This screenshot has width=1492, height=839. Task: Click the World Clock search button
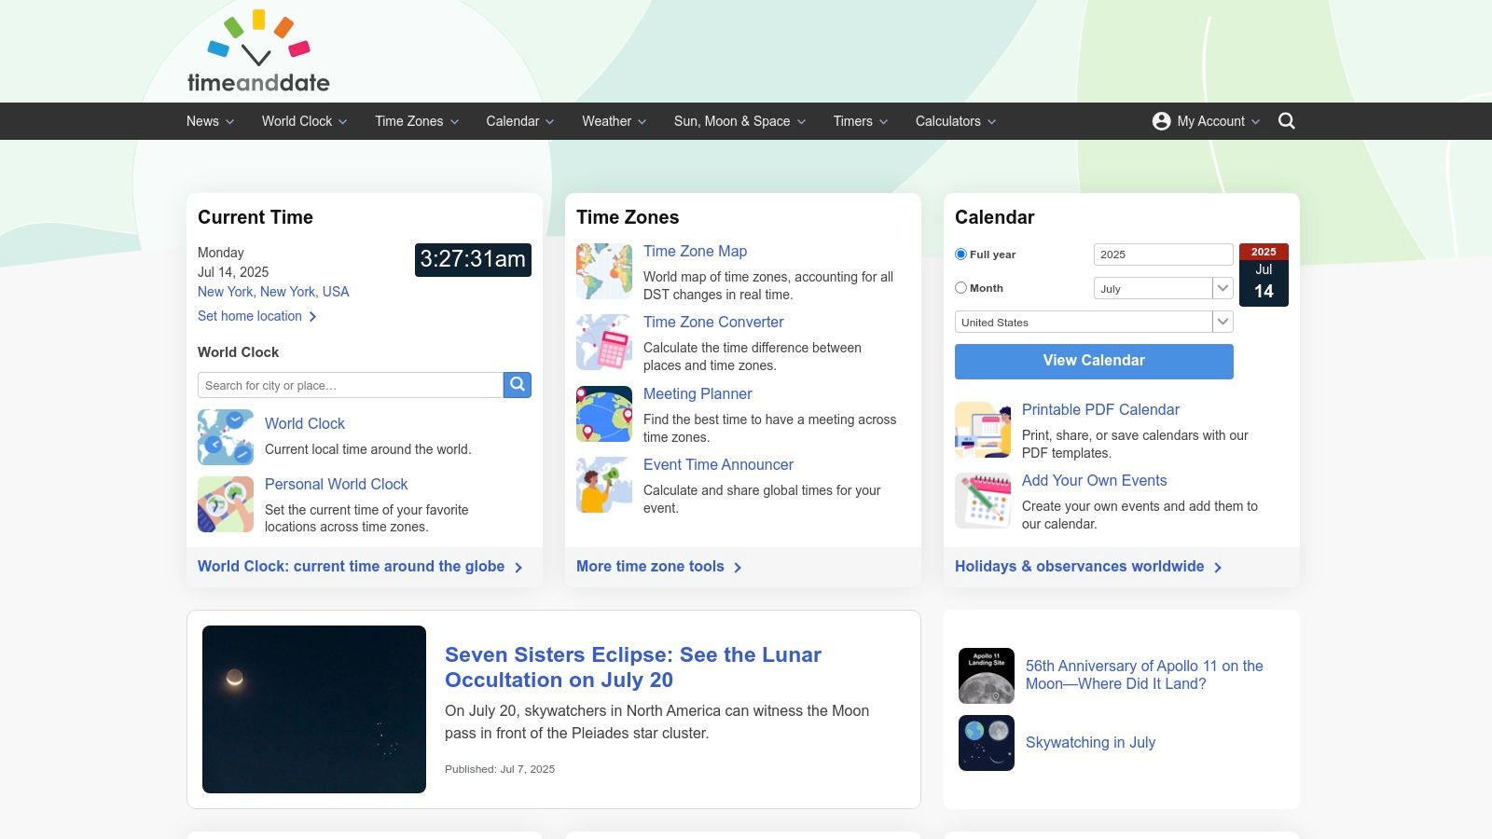pyautogui.click(x=518, y=385)
